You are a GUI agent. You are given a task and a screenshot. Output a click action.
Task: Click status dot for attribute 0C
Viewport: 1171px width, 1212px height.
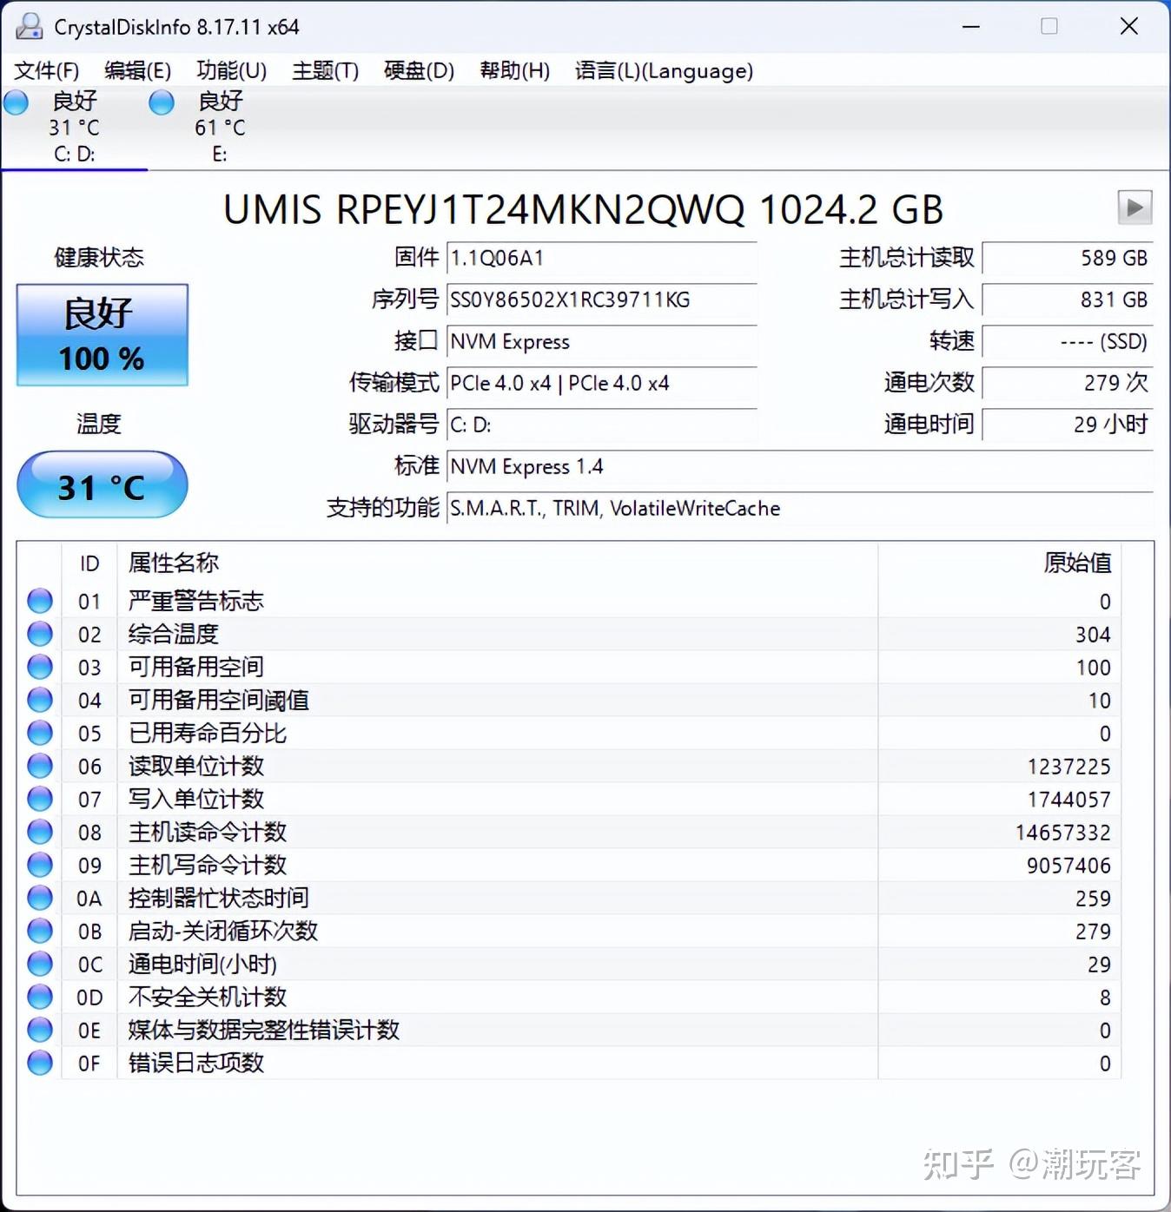click(x=40, y=964)
